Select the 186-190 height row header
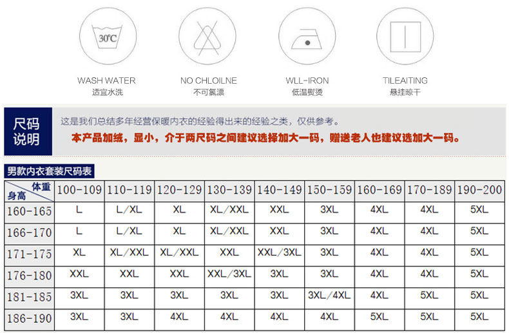Viewport: 509px width, 333px height. 30,319
